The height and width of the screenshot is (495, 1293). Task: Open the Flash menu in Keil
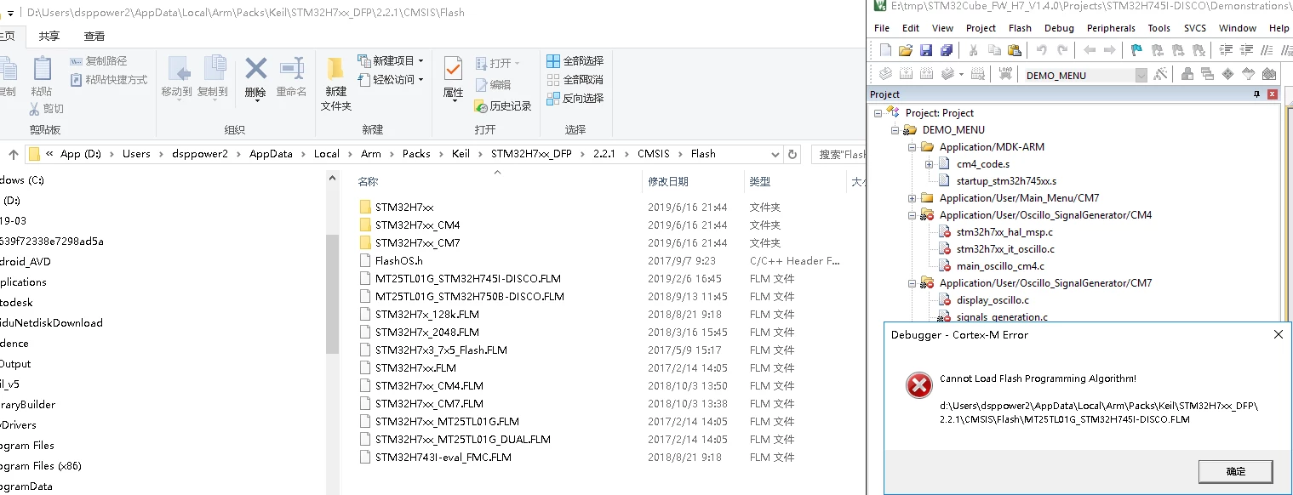1020,28
